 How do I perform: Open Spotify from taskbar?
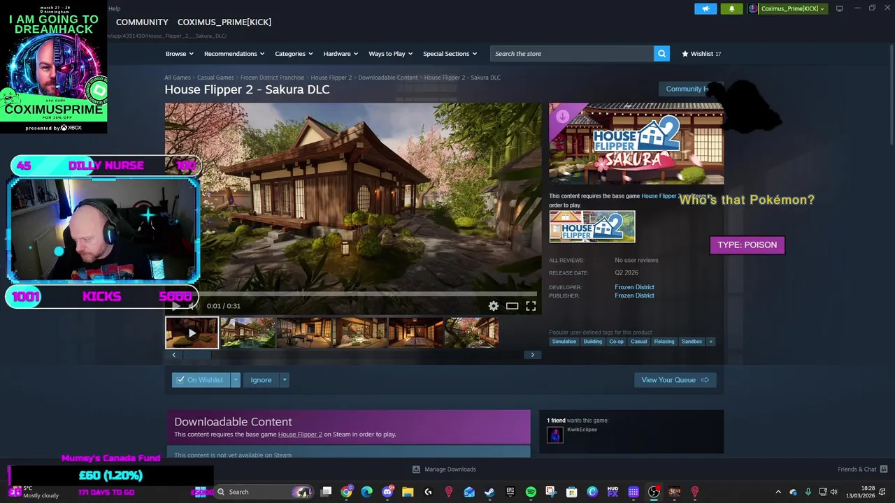[x=531, y=492]
